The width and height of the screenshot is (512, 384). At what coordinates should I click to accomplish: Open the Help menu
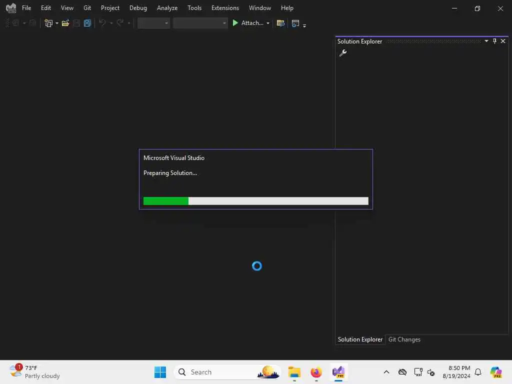[287, 8]
